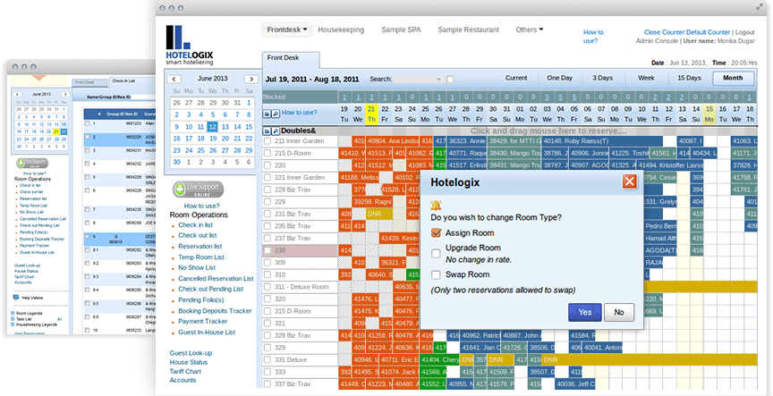The height and width of the screenshot is (396, 773).
Task: Select checkbox for room 331 Deluxe
Action: (268, 359)
